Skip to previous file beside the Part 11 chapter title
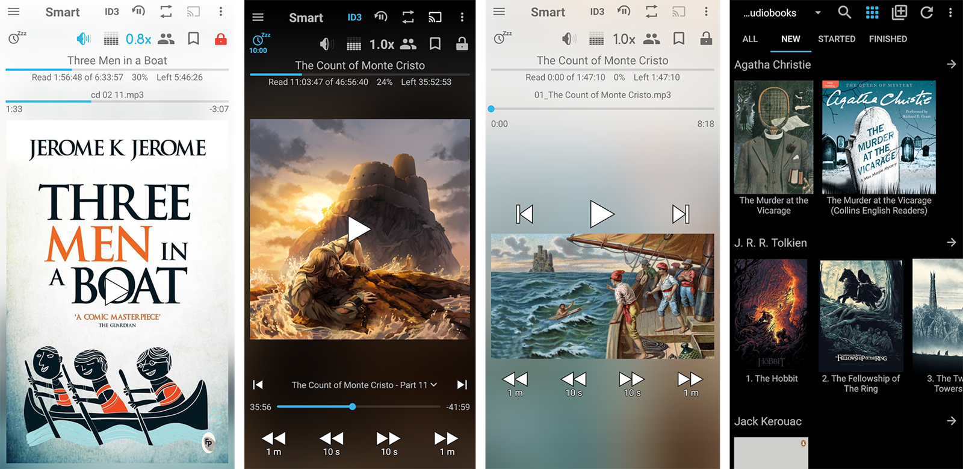 [258, 385]
